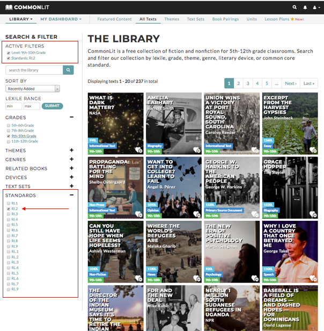Favorite Where the World's Refugees Are

197,278
